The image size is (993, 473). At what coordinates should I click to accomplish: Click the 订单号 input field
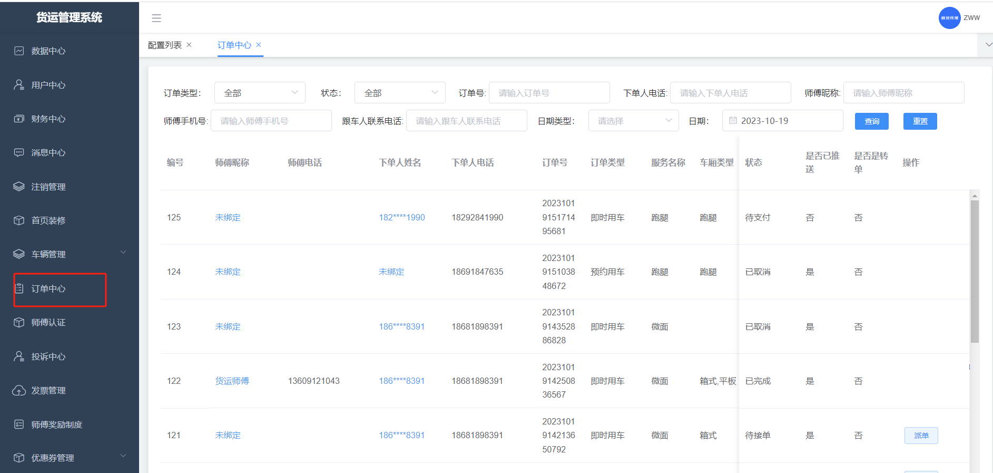click(549, 93)
